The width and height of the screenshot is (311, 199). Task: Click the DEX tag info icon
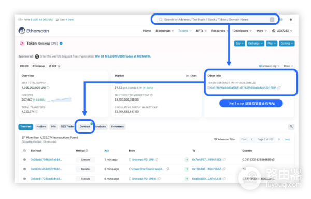tap(59, 66)
